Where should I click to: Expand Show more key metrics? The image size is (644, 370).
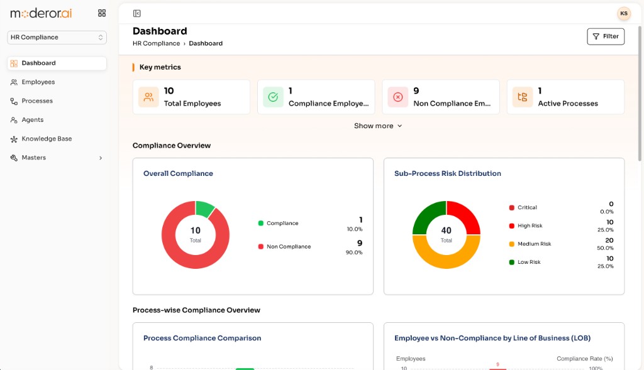pyautogui.click(x=378, y=126)
